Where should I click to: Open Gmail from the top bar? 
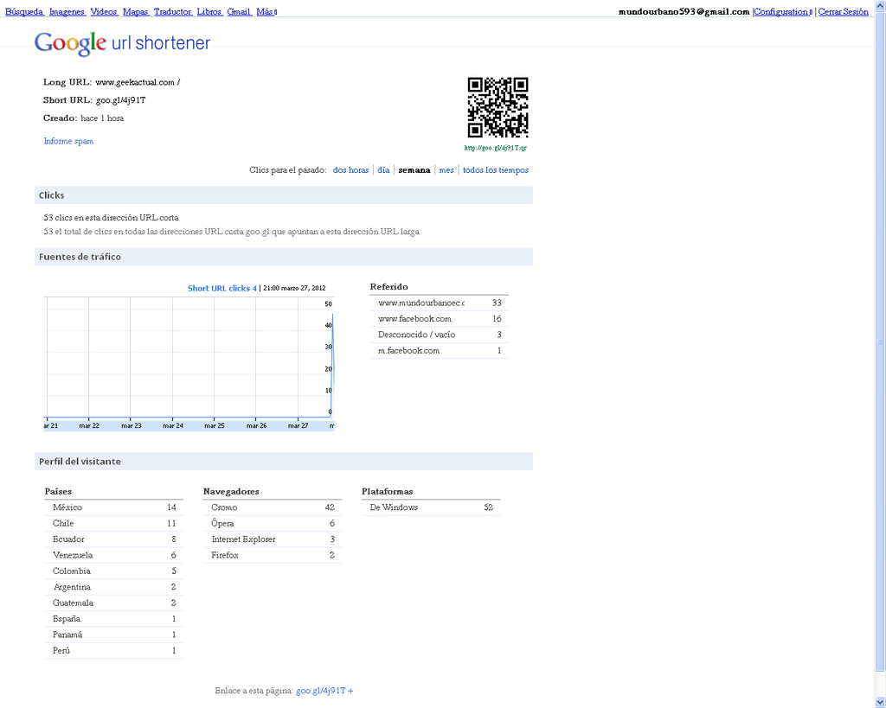[239, 12]
